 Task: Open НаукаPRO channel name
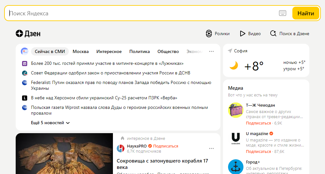point(137,146)
